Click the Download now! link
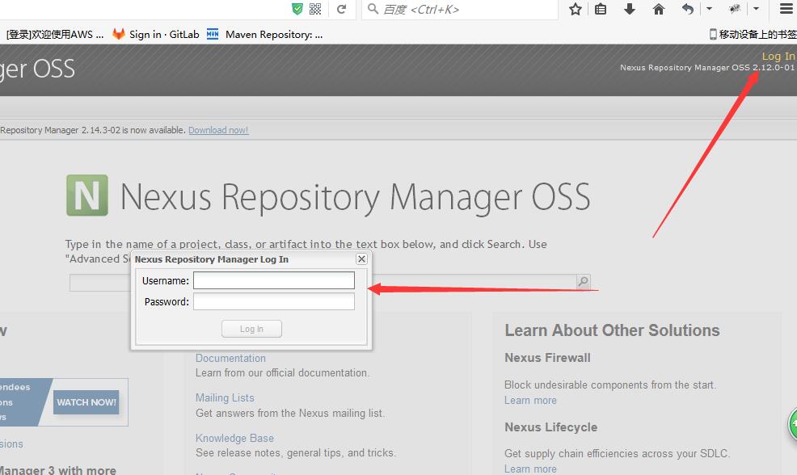This screenshot has width=797, height=475. (x=218, y=130)
